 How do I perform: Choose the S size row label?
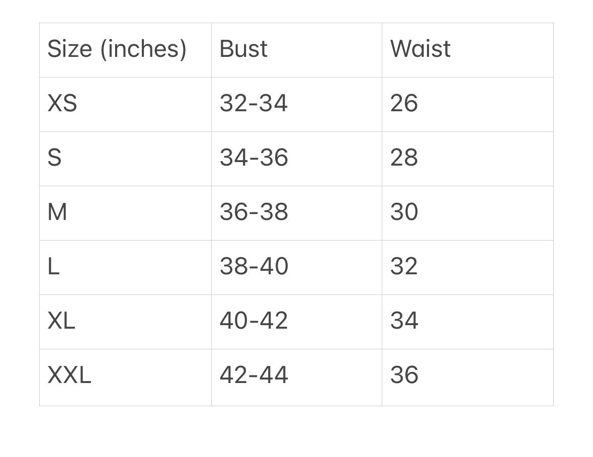(54, 158)
